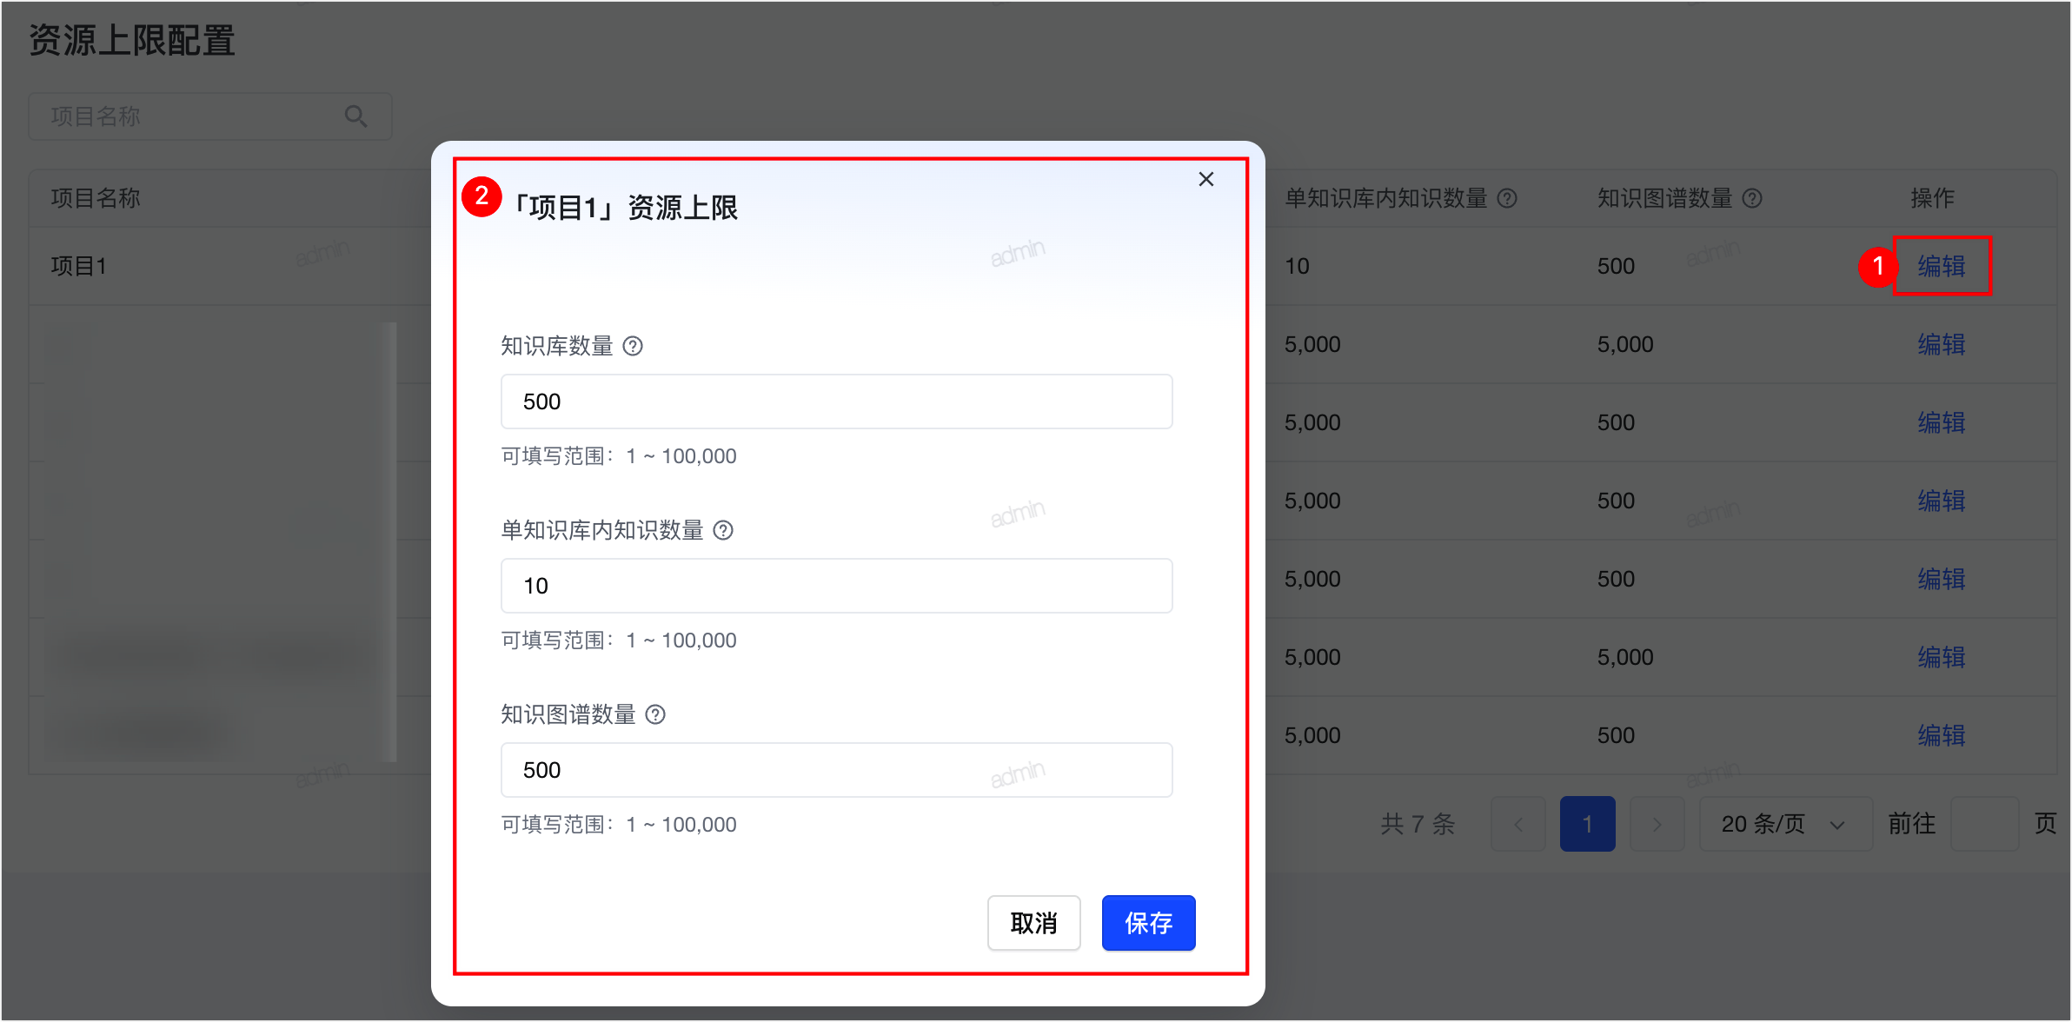Click the 编辑 link in the third table row
2072x1022 pixels.
point(1941,422)
